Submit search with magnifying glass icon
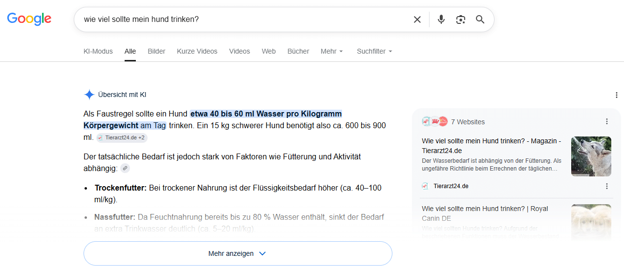 (480, 19)
